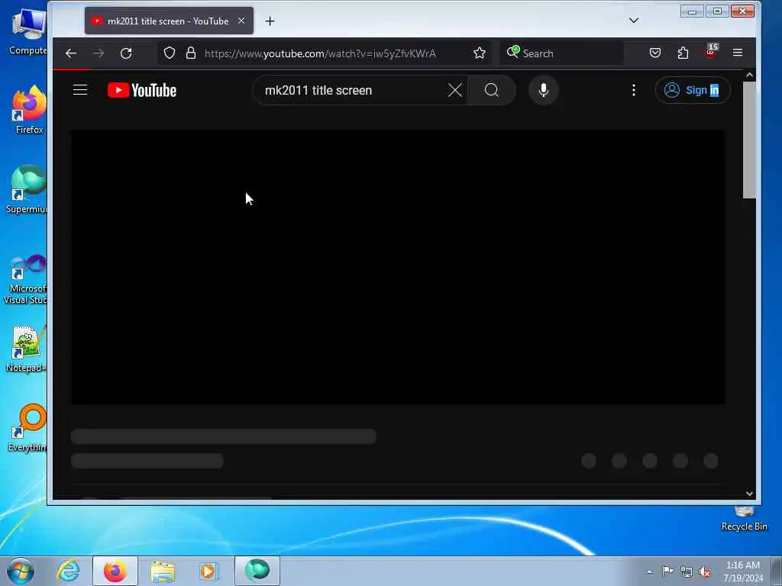Go back to the previous page
The image size is (782, 586).
pyautogui.click(x=71, y=53)
